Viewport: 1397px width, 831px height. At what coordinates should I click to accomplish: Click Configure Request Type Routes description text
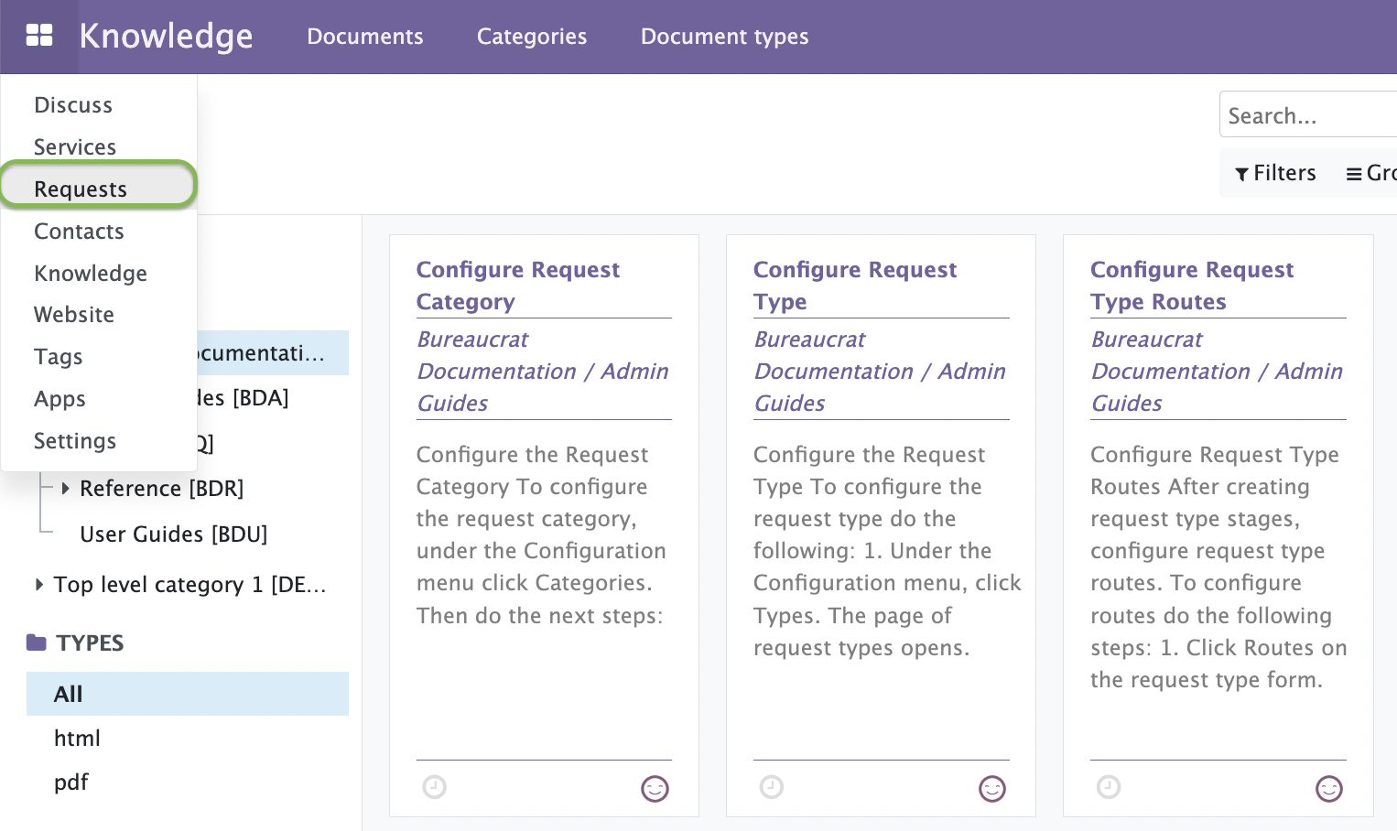click(1218, 567)
